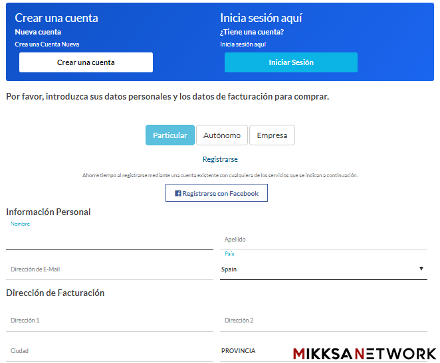
Task: Click the Facebook logo icon
Action: coord(178,194)
